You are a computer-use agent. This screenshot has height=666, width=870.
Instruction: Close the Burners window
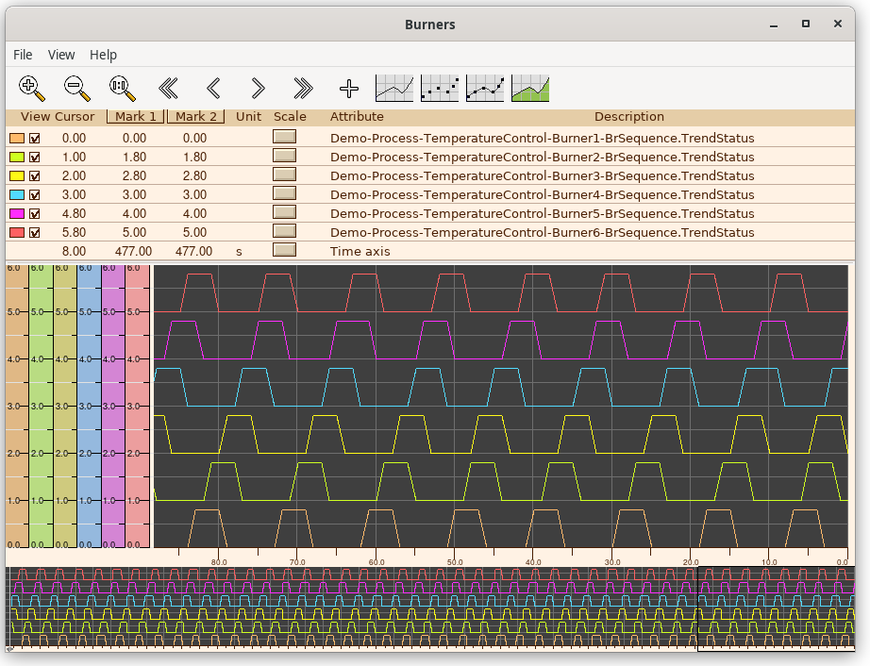(x=838, y=24)
